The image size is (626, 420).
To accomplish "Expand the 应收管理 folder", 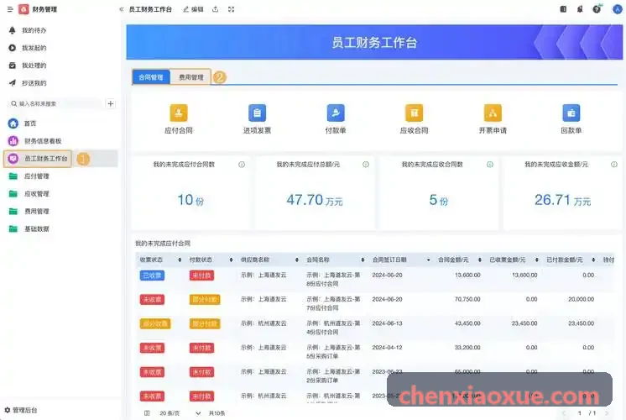I will point(36,194).
